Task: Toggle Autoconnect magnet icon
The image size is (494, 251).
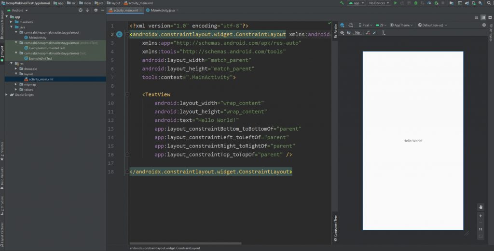Action: (349, 33)
